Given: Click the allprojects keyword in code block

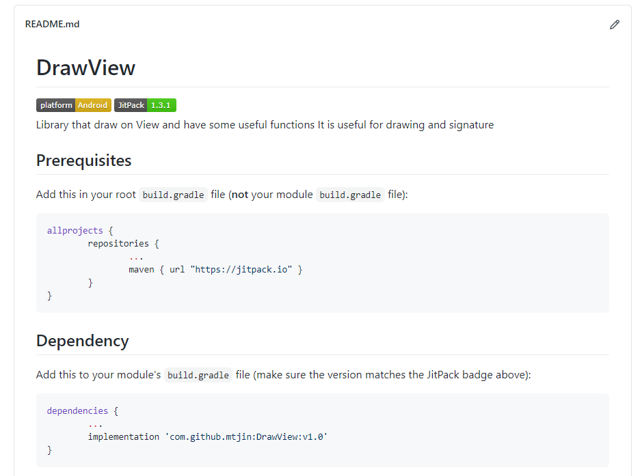Looking at the screenshot, I should (x=75, y=231).
